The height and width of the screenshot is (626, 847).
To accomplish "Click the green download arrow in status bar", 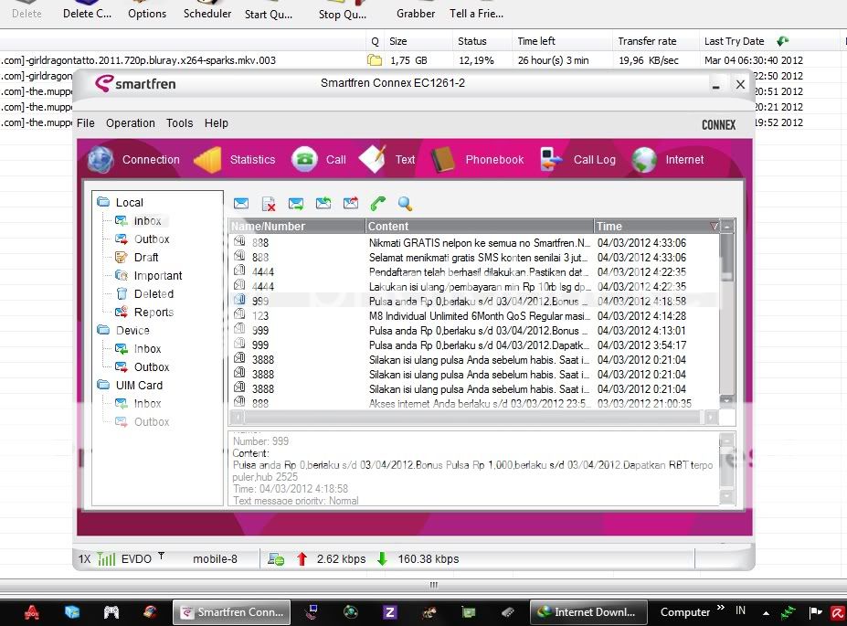I will pyautogui.click(x=383, y=559).
